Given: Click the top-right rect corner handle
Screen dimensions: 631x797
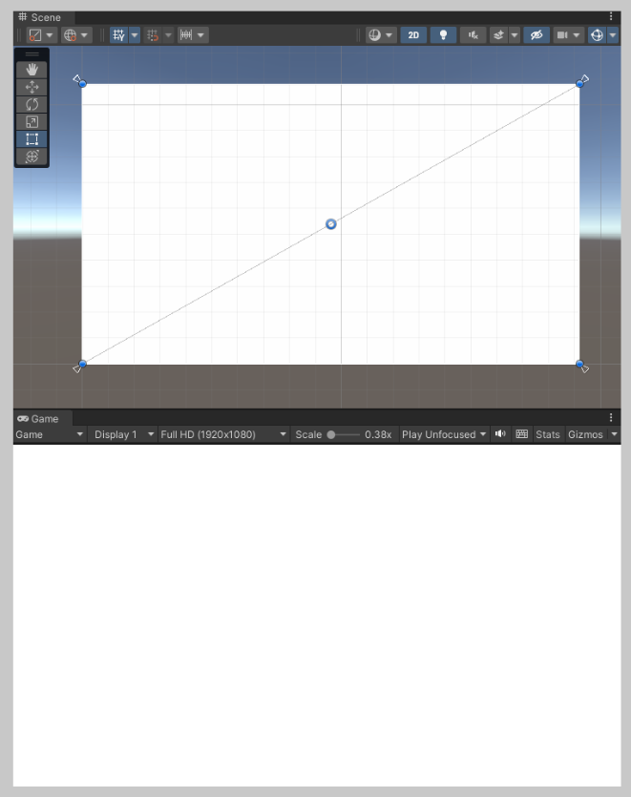Looking at the screenshot, I should click(579, 84).
